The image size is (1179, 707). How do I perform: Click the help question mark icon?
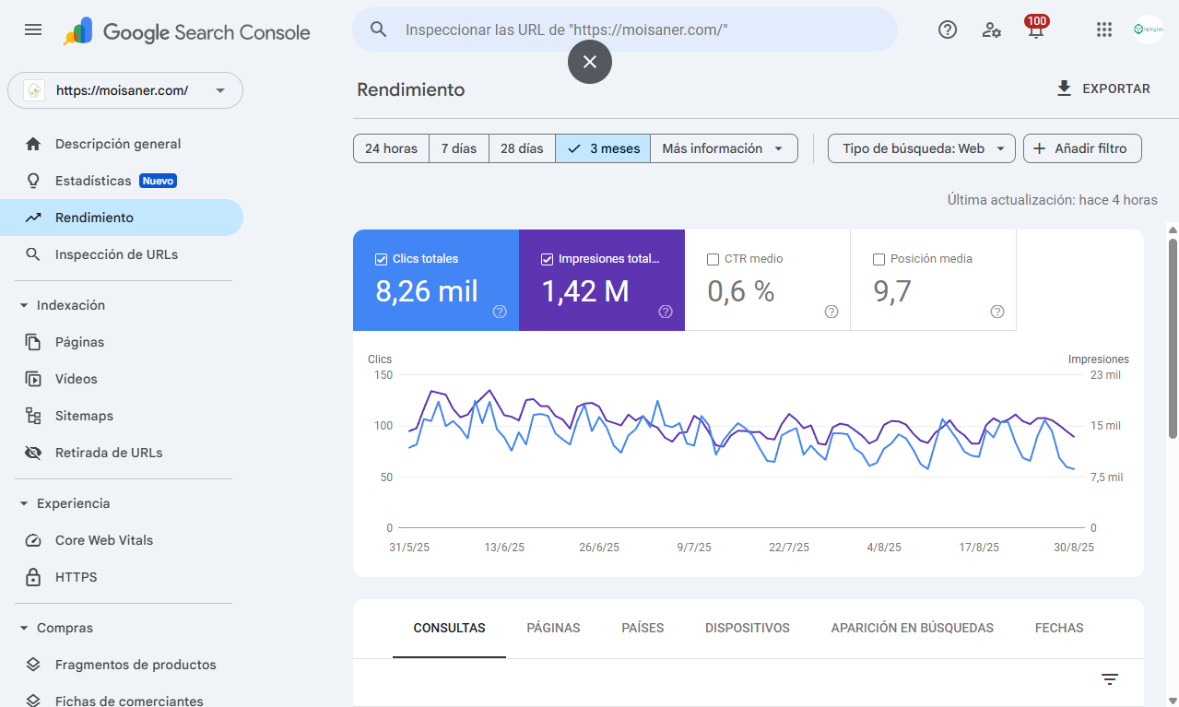click(x=948, y=29)
